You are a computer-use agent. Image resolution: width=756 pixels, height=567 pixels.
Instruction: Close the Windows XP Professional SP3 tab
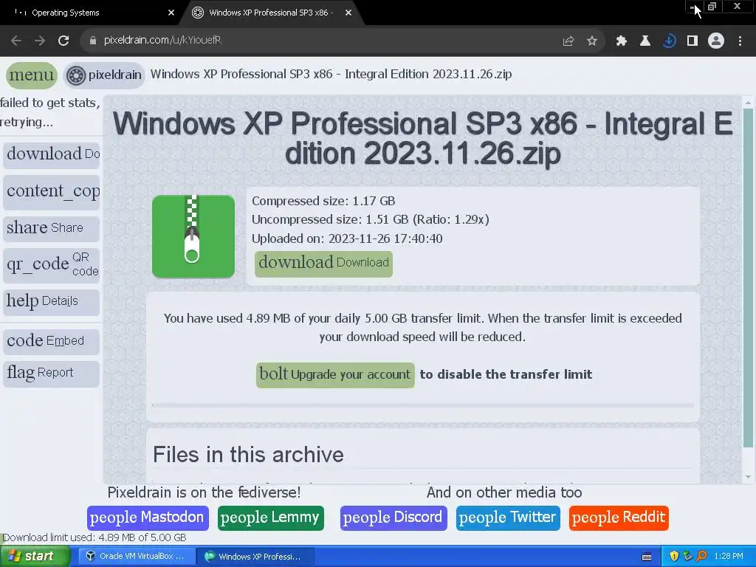click(348, 13)
